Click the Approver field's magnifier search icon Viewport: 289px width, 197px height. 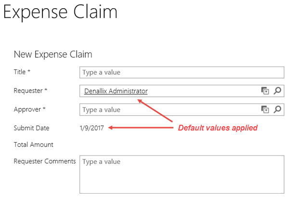pyautogui.click(x=277, y=109)
